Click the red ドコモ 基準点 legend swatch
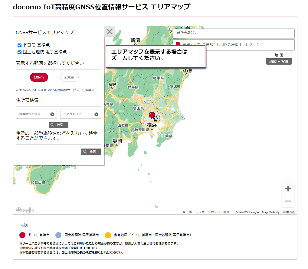308x269 pixels. (x=22, y=235)
